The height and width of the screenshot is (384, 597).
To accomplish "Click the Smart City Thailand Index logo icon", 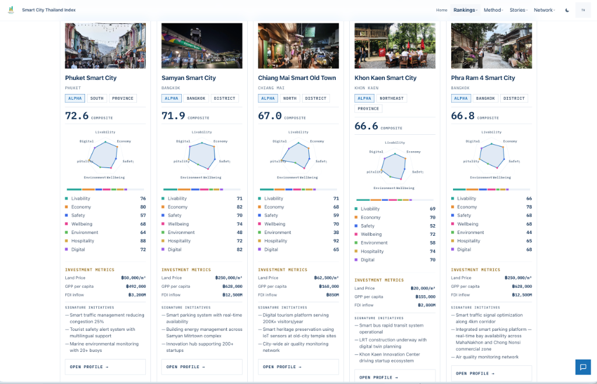I will (x=11, y=10).
